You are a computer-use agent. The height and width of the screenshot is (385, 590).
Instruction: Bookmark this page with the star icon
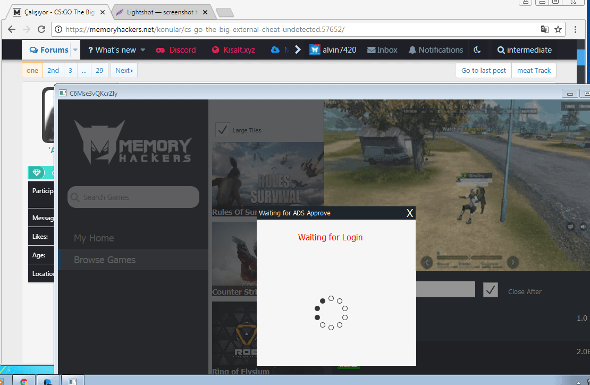[558, 29]
